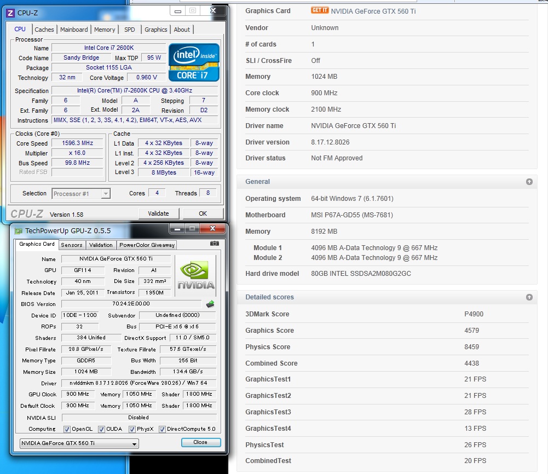Collapse the General section
This screenshot has width=548, height=474.
coord(529,182)
